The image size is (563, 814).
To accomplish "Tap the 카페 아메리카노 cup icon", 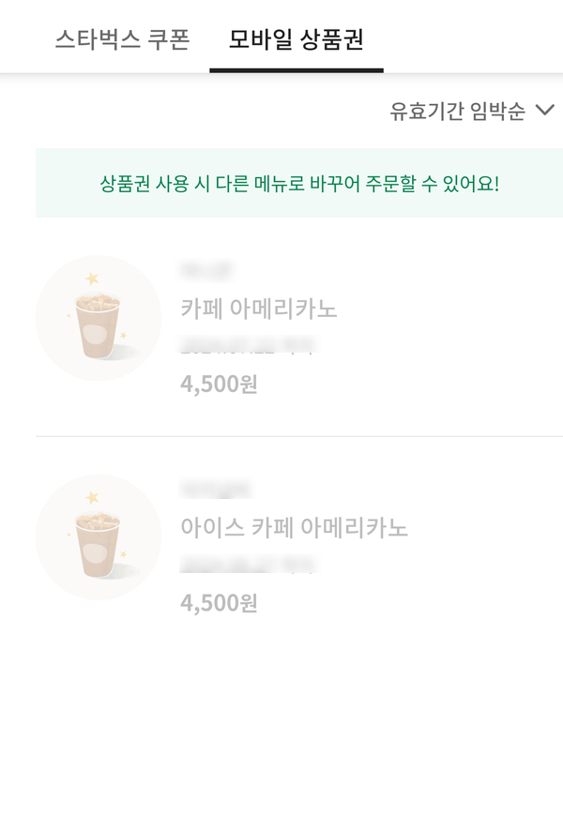I will (x=99, y=318).
